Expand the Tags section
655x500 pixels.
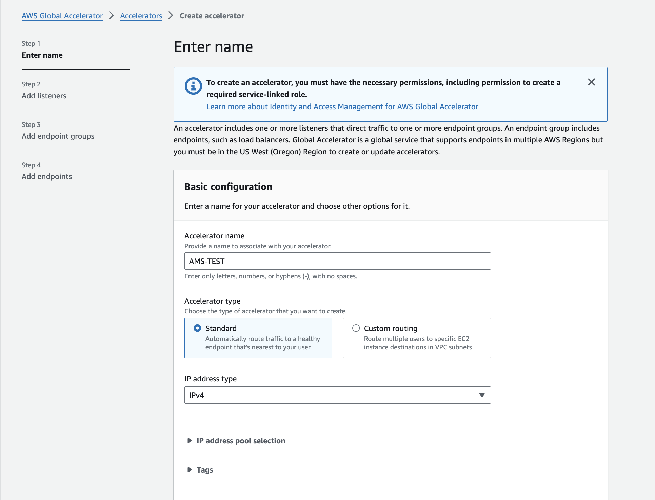200,470
